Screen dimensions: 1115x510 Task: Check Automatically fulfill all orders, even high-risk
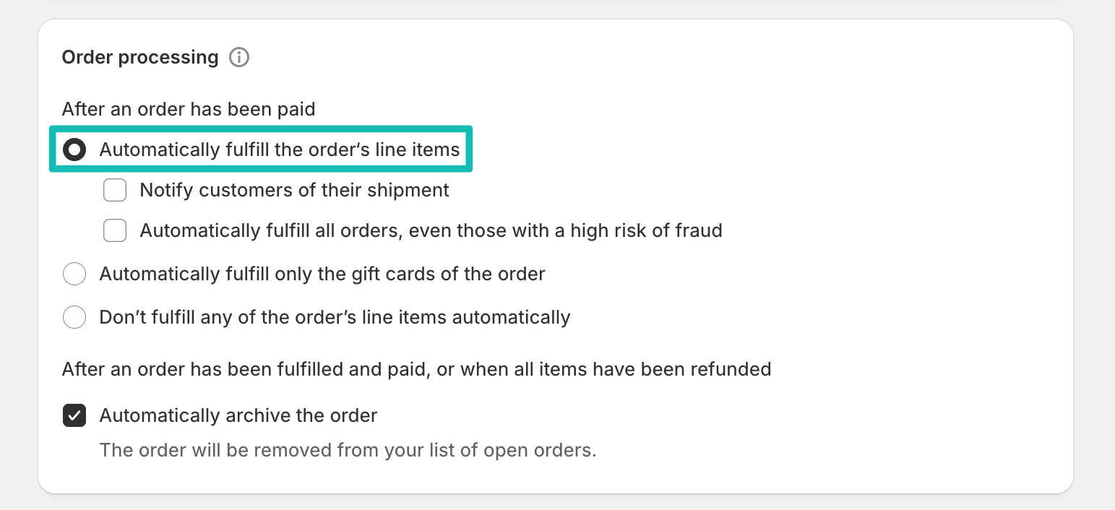115,230
